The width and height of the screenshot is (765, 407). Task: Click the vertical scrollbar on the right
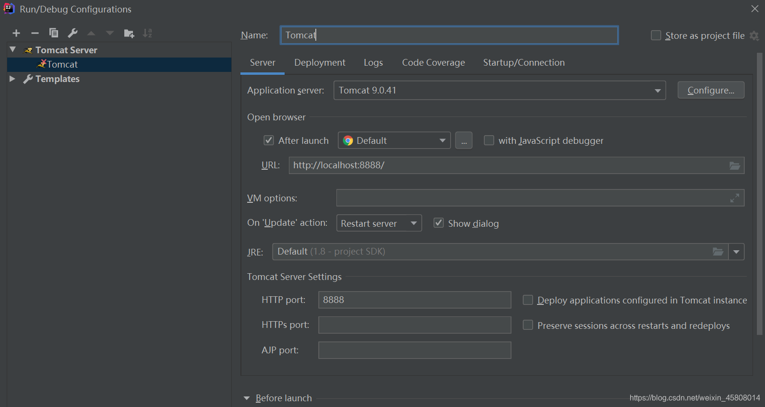tap(759, 194)
